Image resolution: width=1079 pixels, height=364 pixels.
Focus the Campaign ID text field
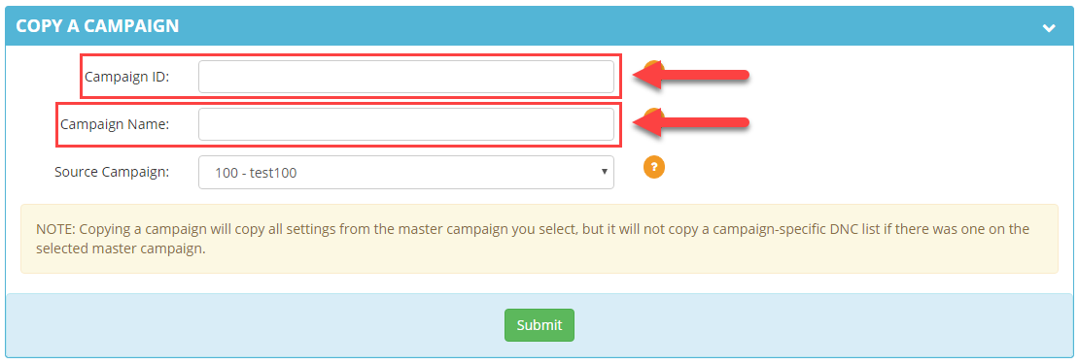(x=406, y=77)
